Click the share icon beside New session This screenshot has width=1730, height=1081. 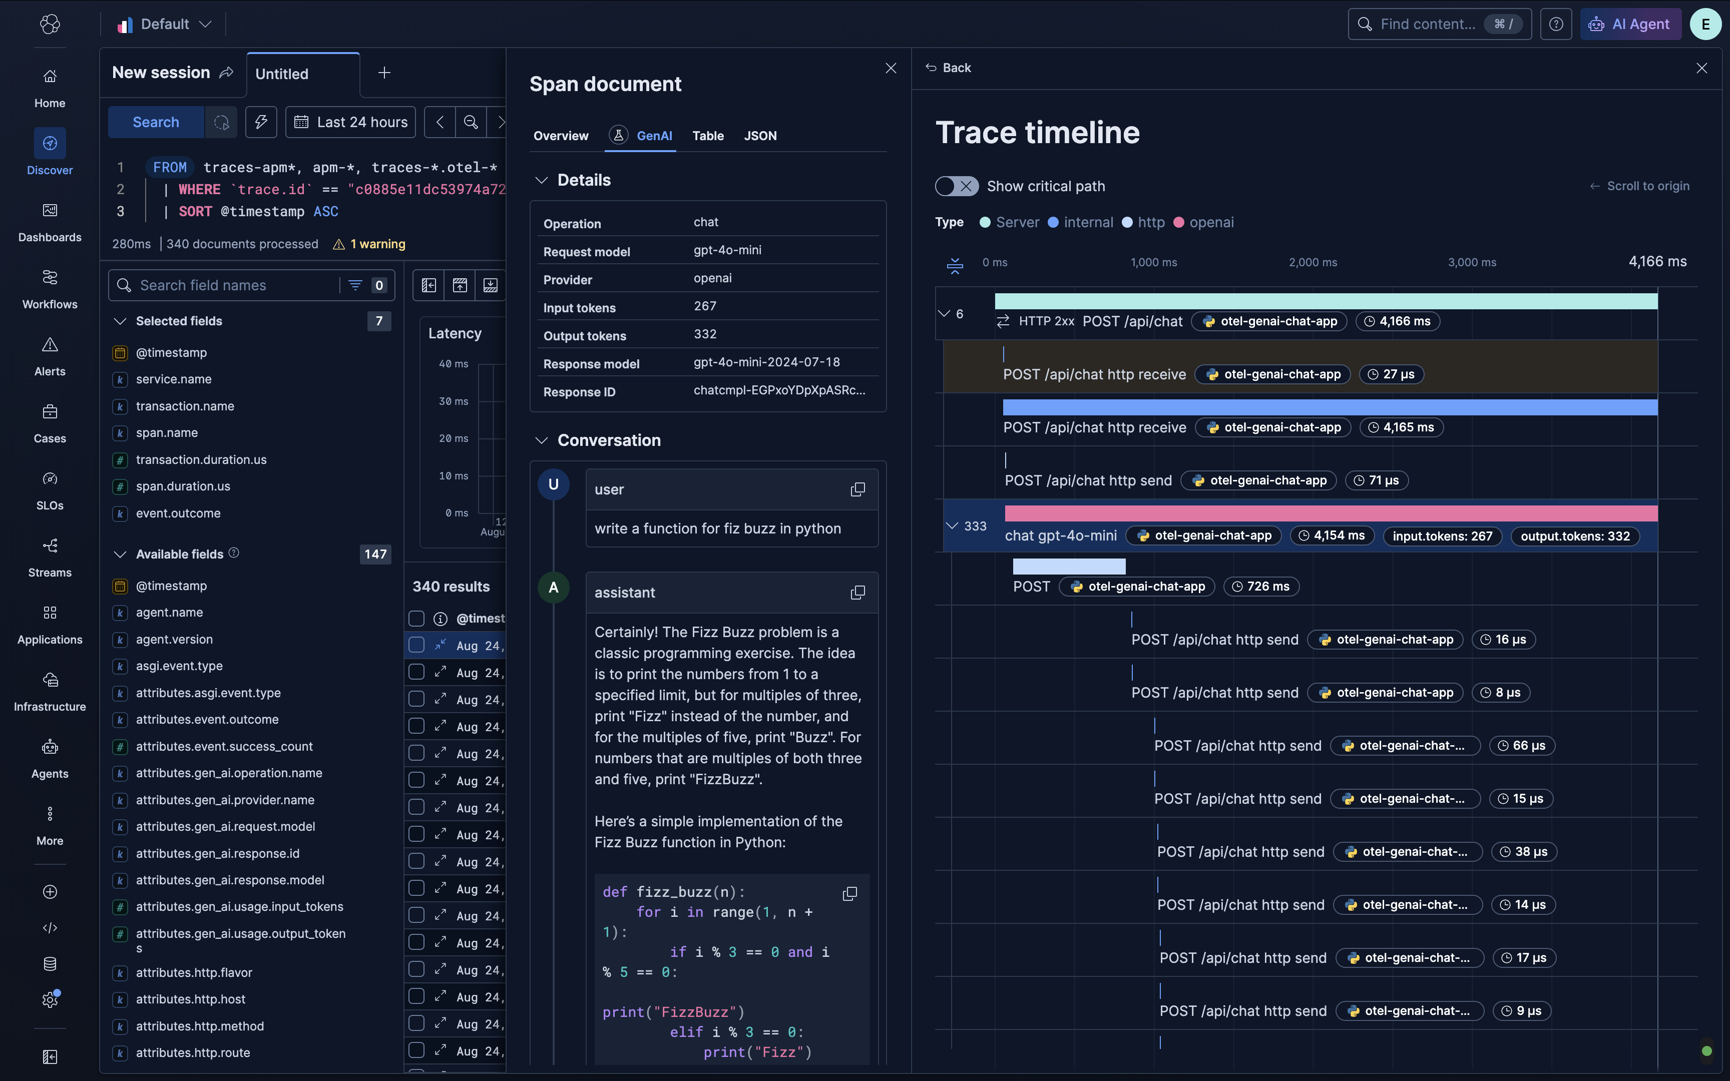tap(227, 73)
